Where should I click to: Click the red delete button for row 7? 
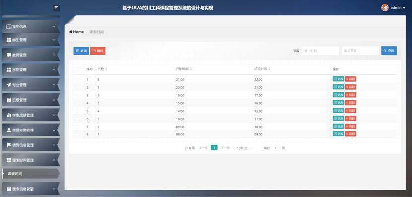click(351, 127)
